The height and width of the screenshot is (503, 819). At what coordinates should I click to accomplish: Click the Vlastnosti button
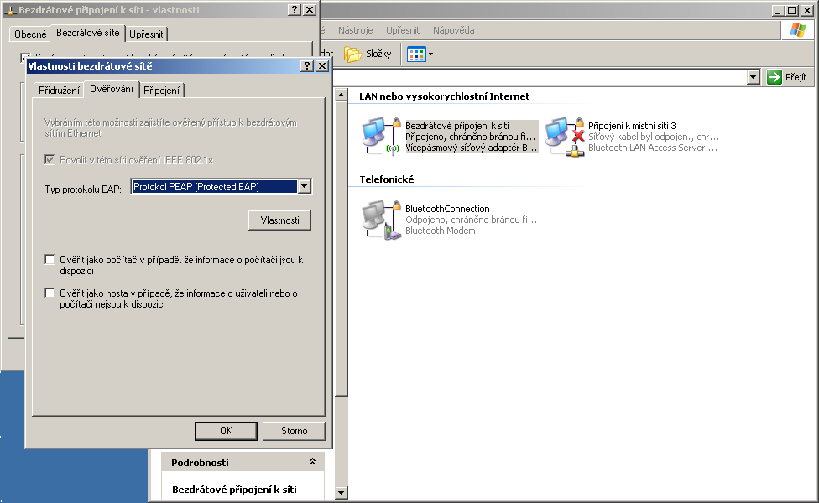(x=280, y=220)
